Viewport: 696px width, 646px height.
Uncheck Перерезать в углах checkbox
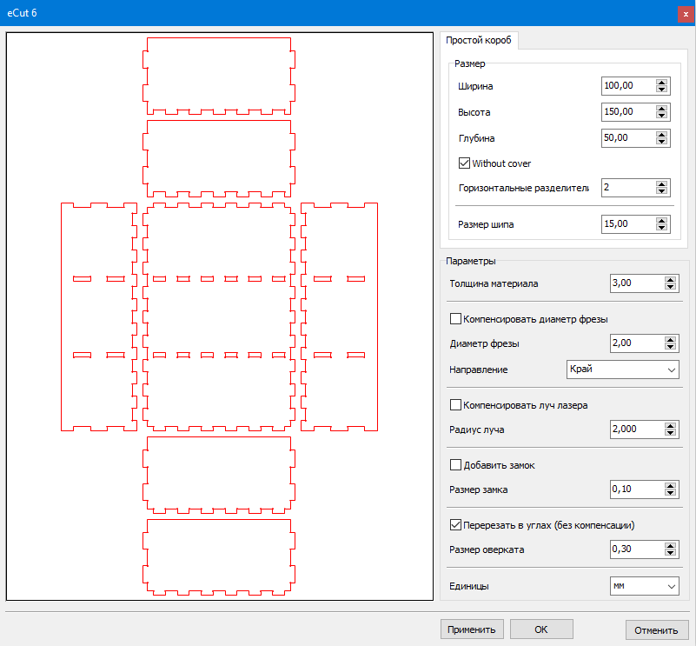(455, 524)
